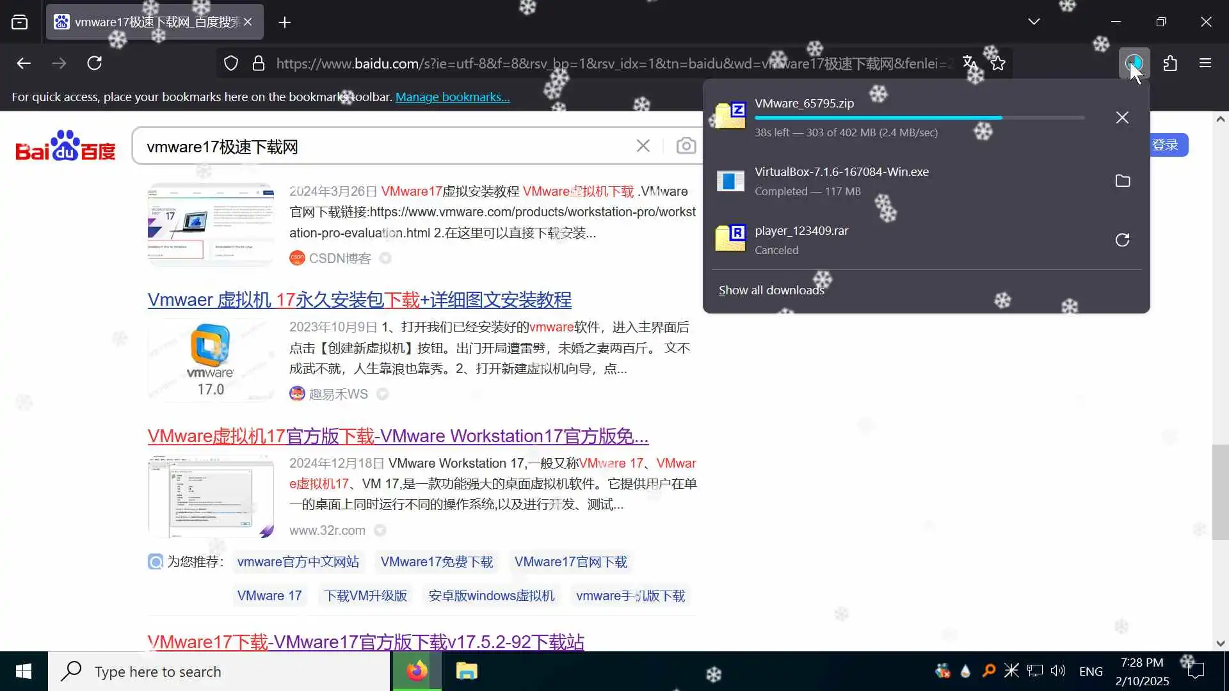The image size is (1229, 691).
Task: Click suggested search VMware17免费下载
Action: click(437, 562)
